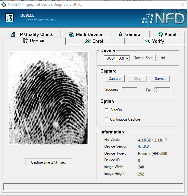Click the fingerprint icon on General tab
Image resolution: width=188 pixels, height=196 pixels.
pyautogui.click(x=120, y=34)
